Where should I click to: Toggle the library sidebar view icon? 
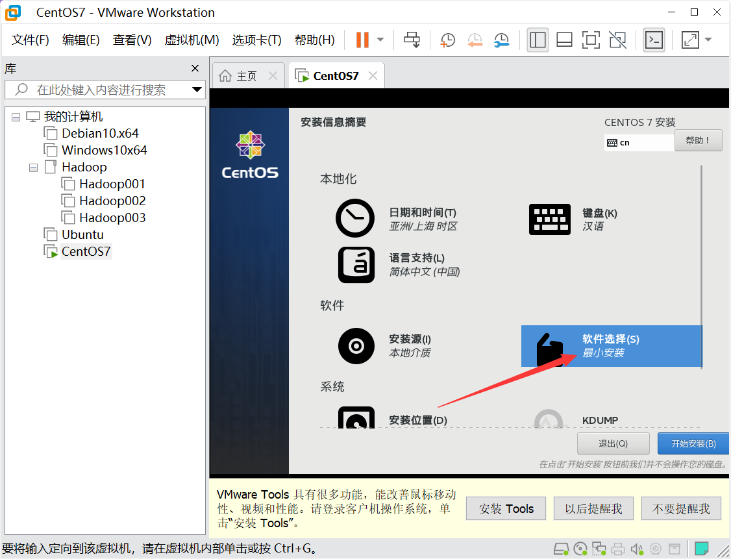(x=538, y=40)
